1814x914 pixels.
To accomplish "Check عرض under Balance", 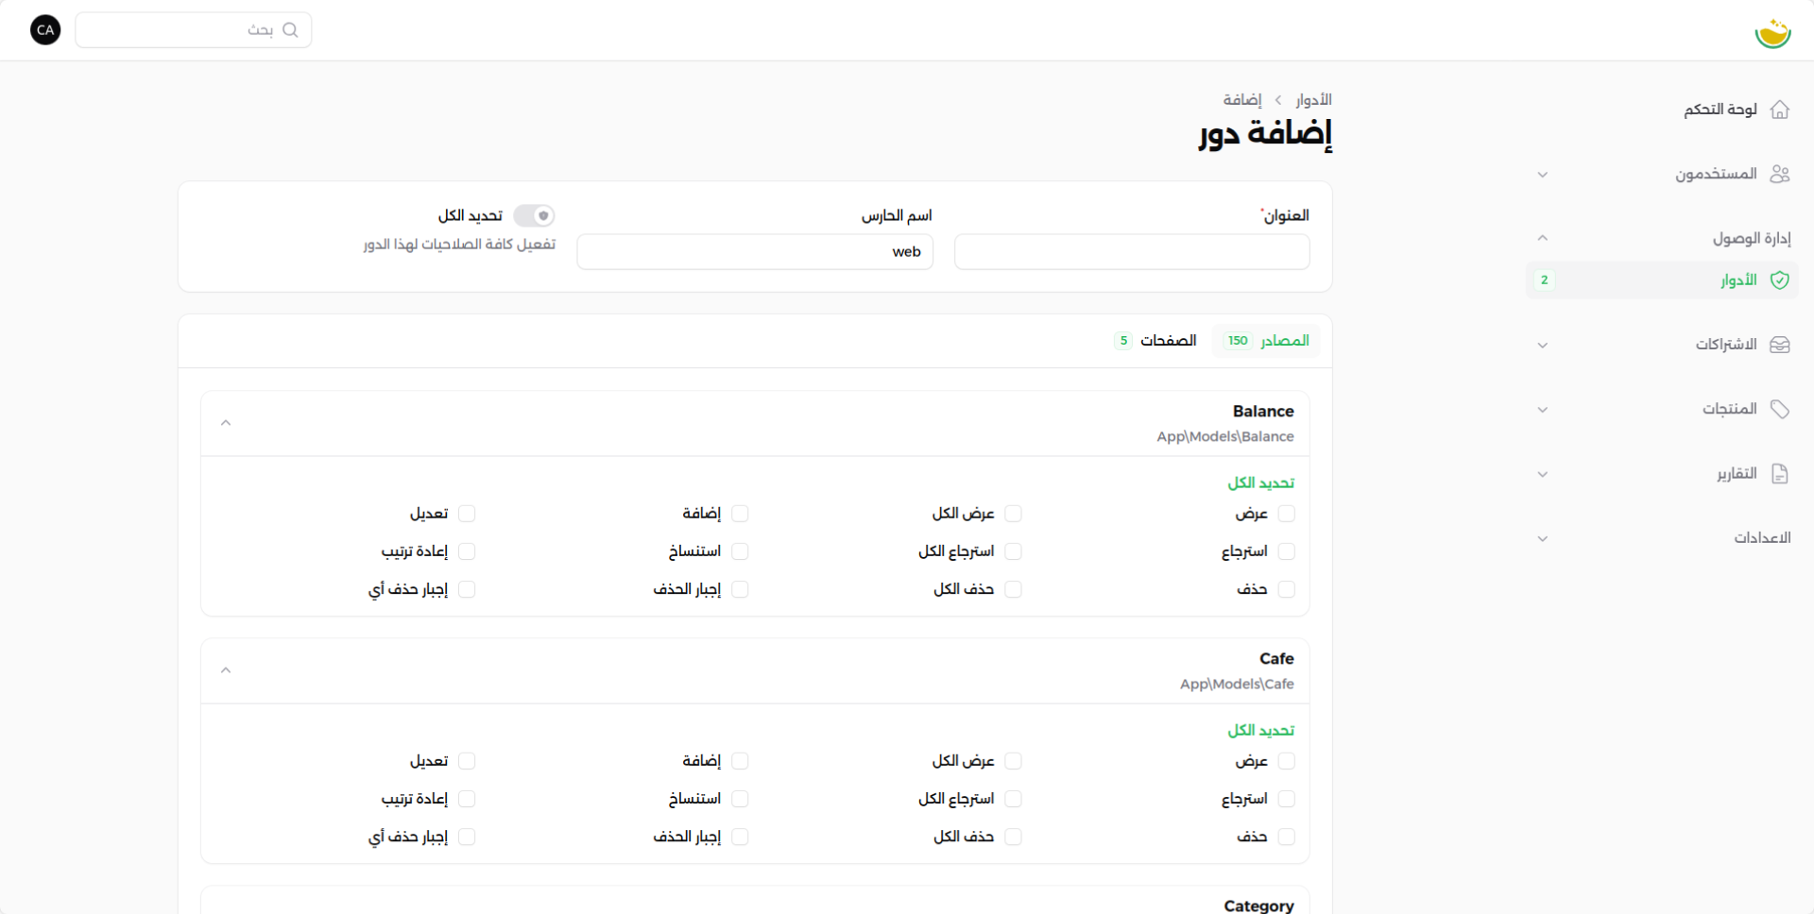I will tap(1286, 514).
